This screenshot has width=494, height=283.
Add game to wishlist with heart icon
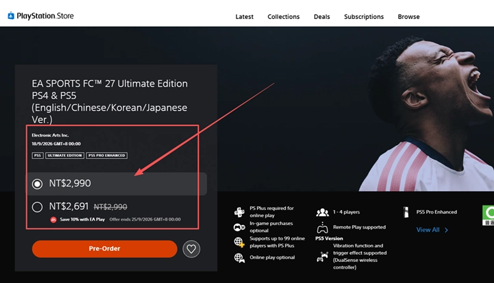point(191,249)
